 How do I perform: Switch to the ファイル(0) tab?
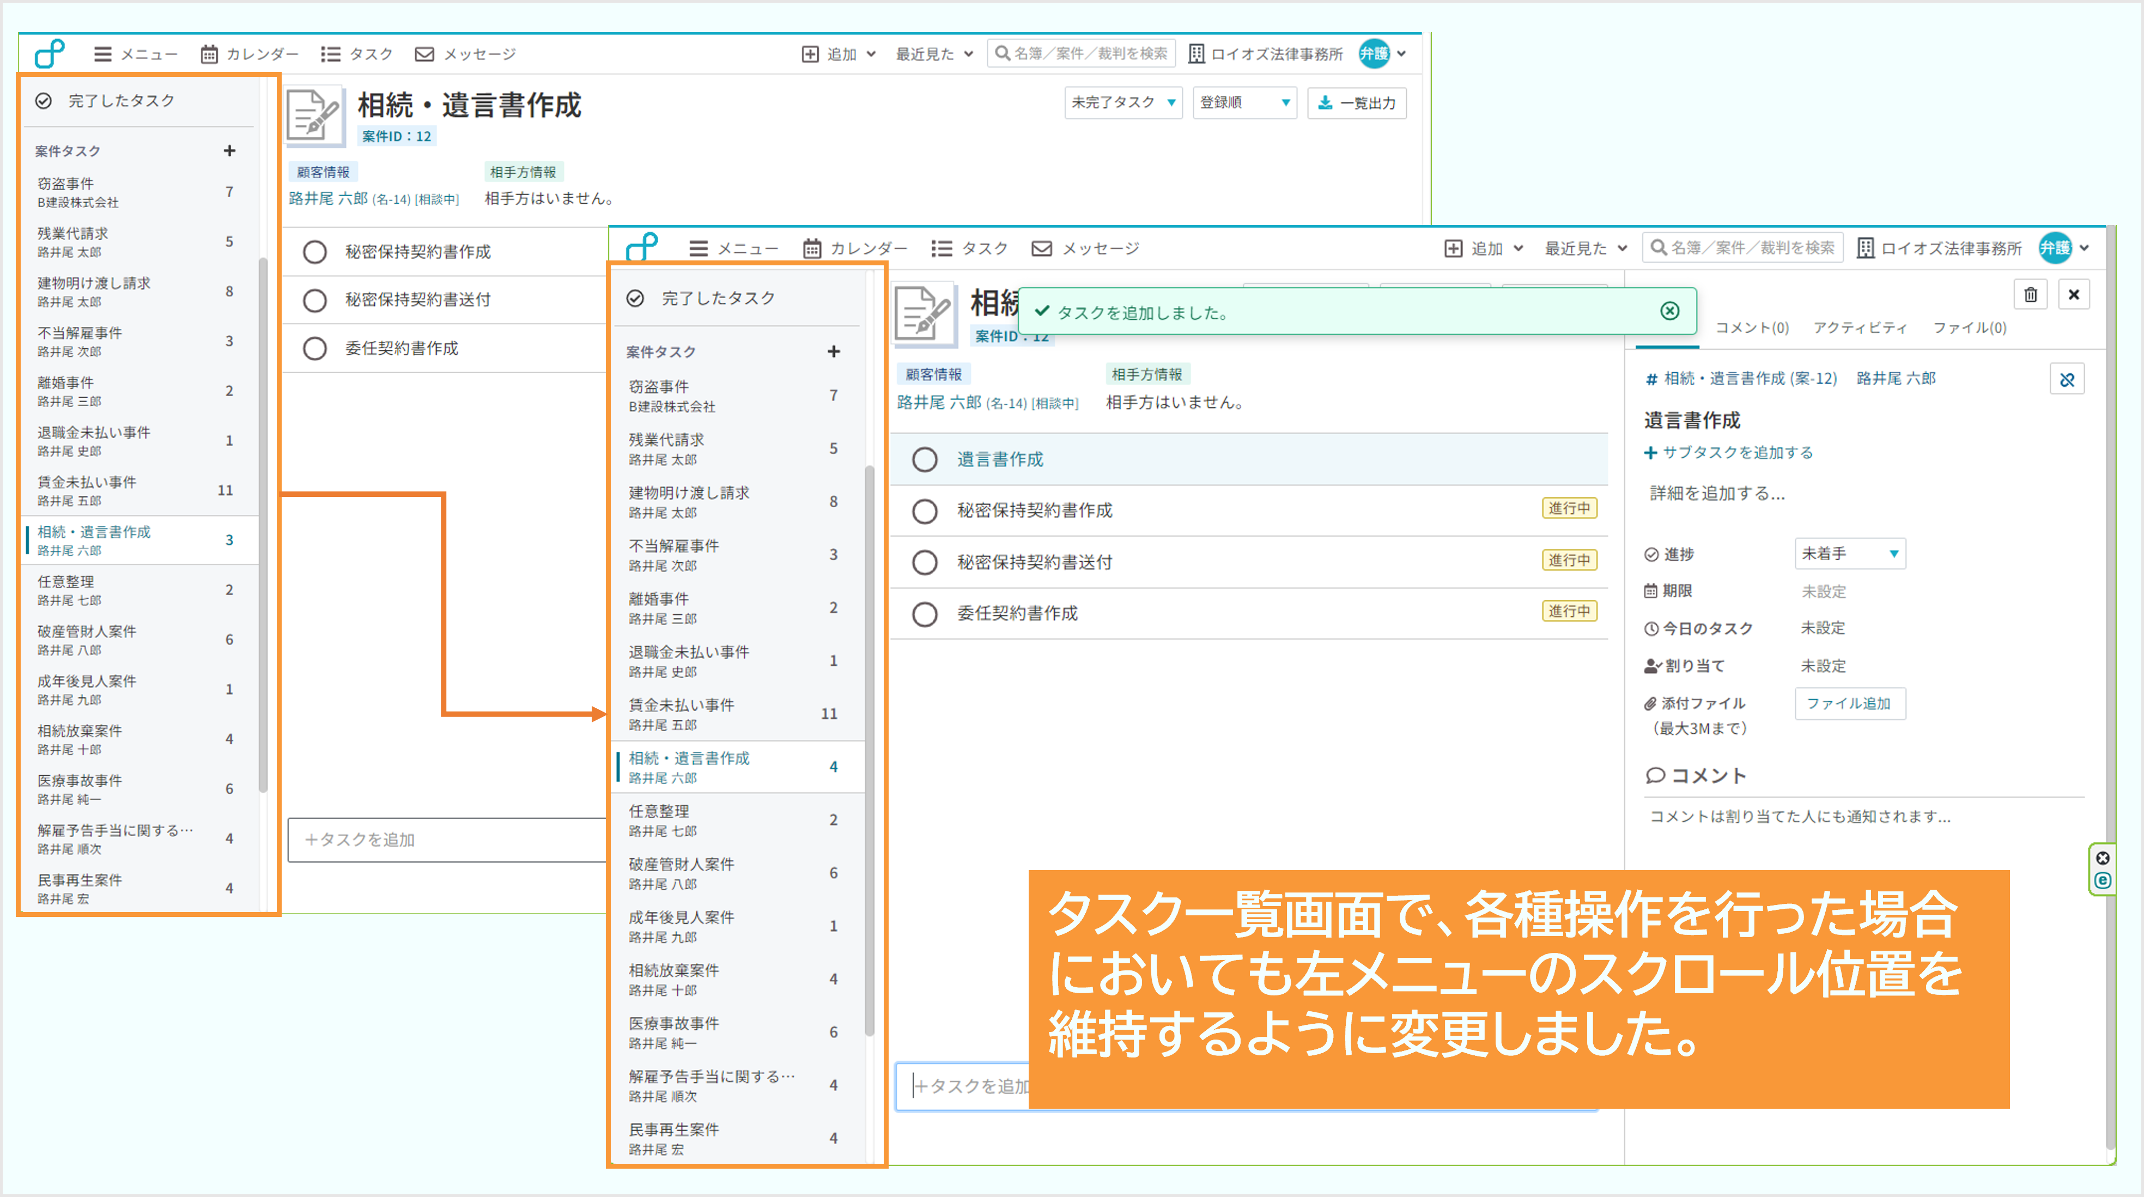click(x=1969, y=327)
